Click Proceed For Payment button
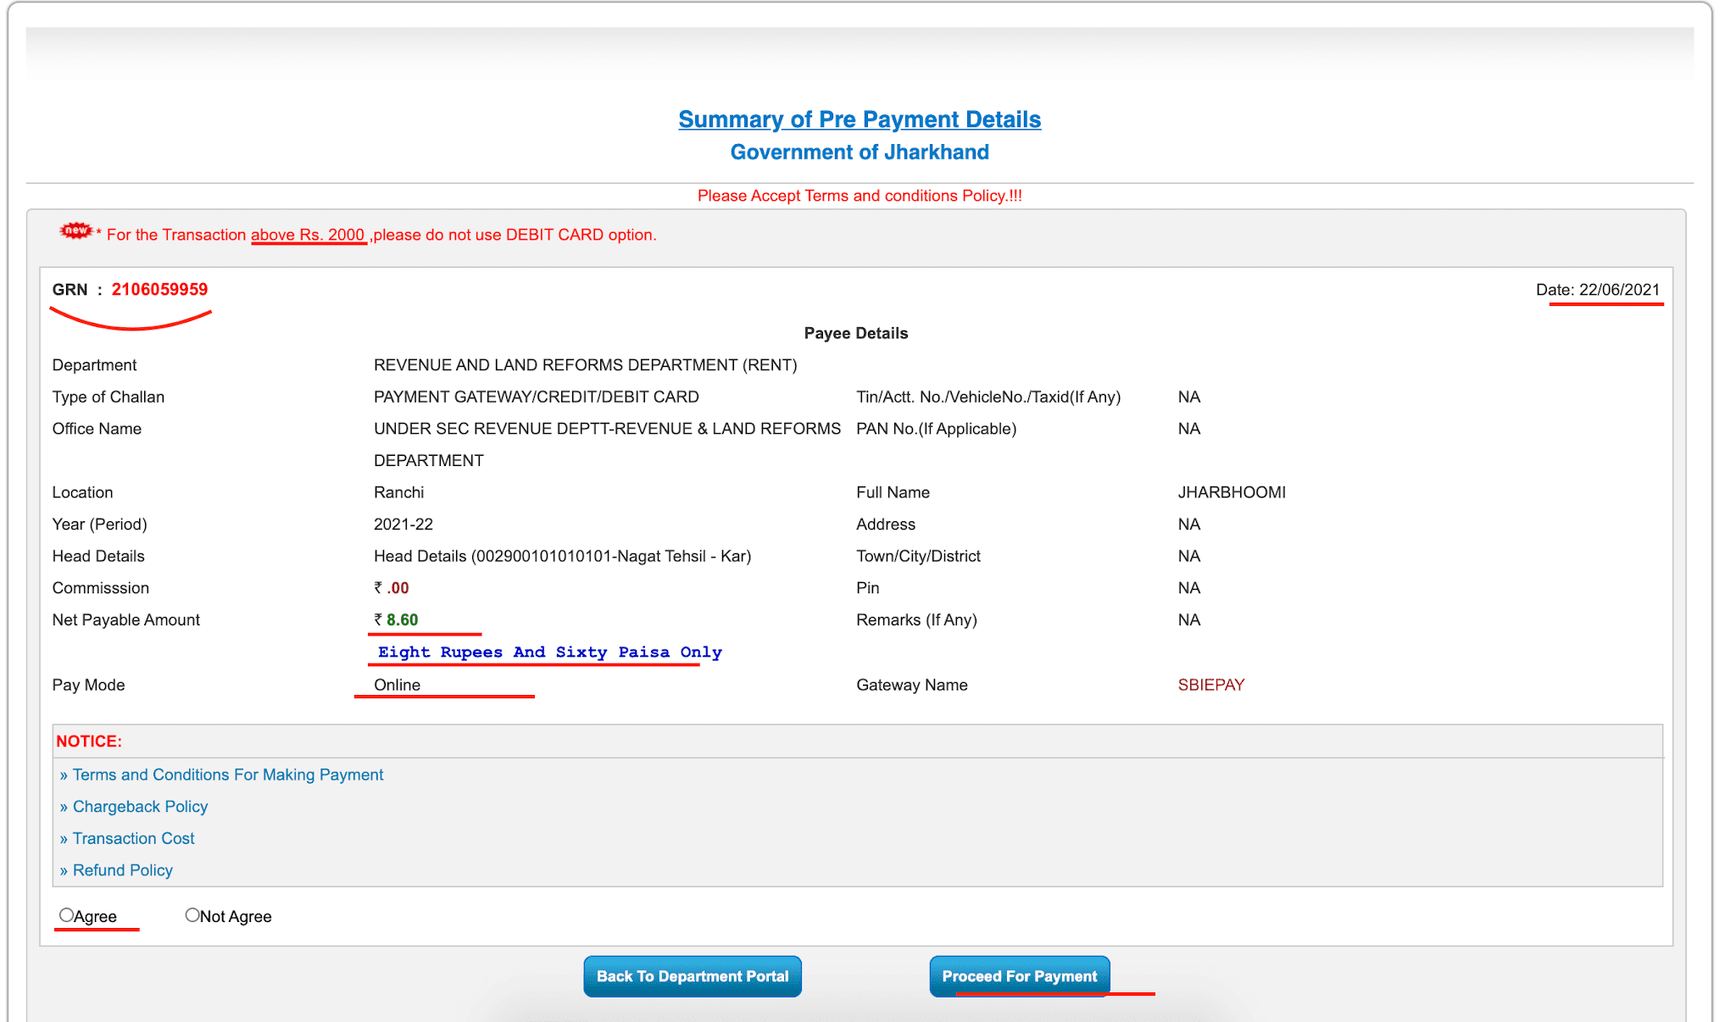Viewport: 1736px width, 1022px height. tap(1019, 976)
